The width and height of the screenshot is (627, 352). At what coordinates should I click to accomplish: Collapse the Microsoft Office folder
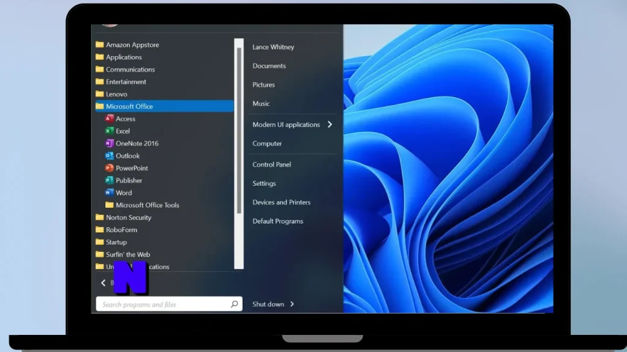pos(164,106)
